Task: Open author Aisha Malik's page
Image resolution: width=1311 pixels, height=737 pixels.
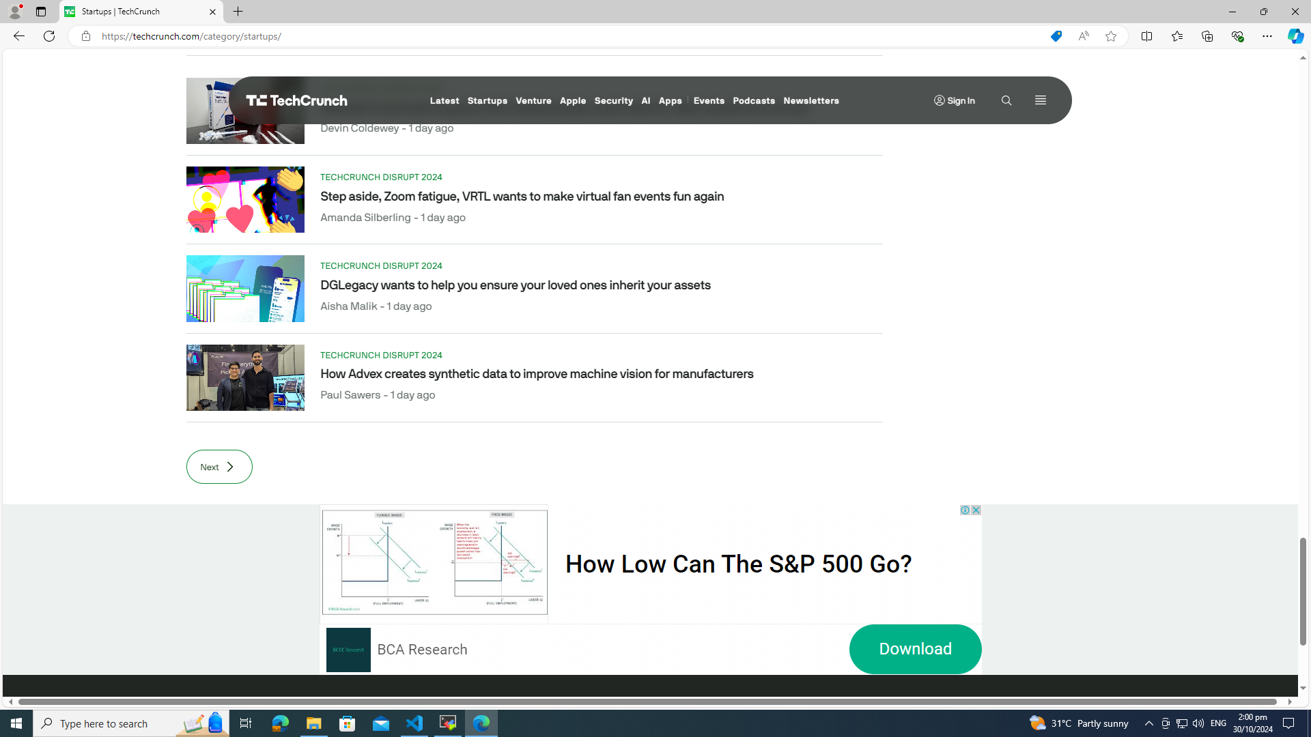Action: [x=348, y=306]
